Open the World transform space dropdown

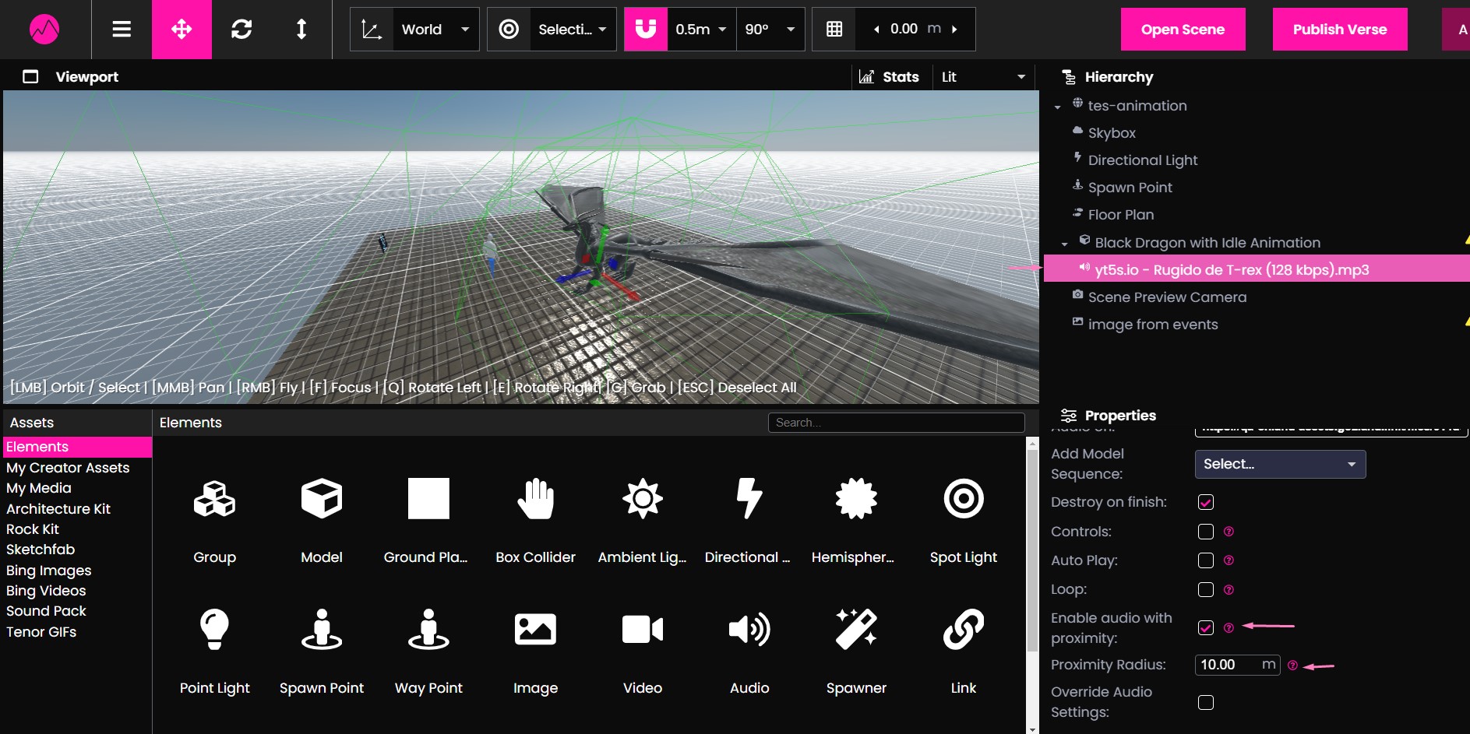pyautogui.click(x=435, y=30)
